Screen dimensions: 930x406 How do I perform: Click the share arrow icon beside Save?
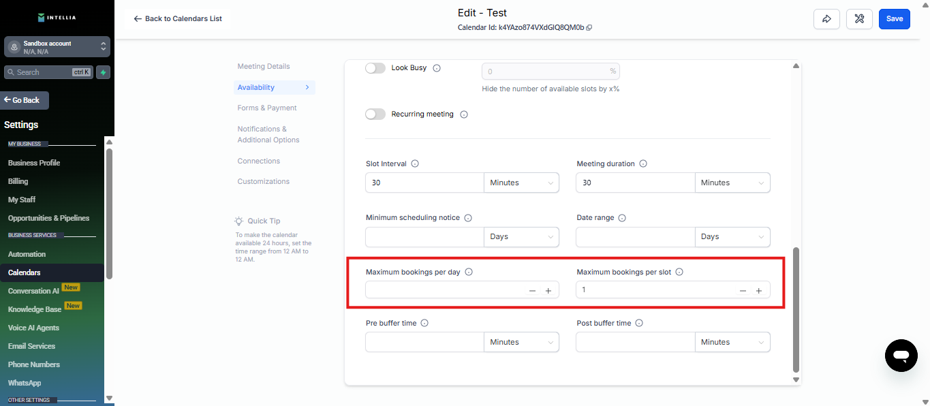coord(826,19)
